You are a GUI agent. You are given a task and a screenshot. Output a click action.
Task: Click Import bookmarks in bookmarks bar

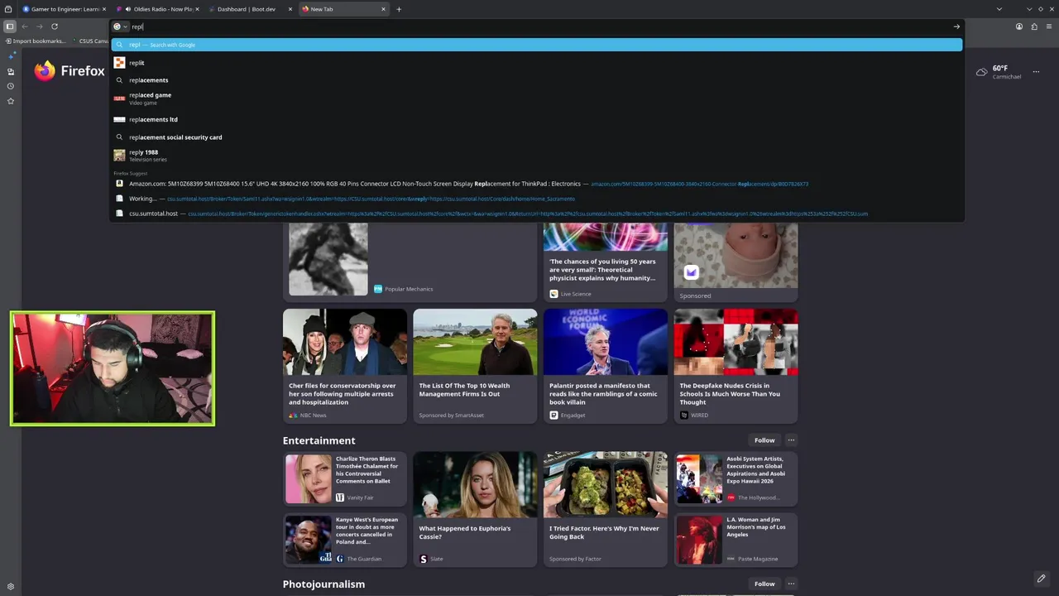click(35, 41)
